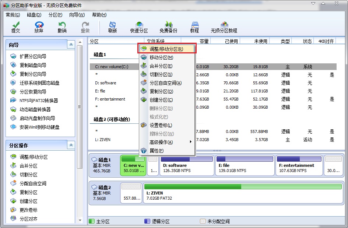Sort by 类型 column header

pos(285,41)
